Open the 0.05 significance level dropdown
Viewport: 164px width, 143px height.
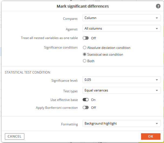[x=121, y=80]
